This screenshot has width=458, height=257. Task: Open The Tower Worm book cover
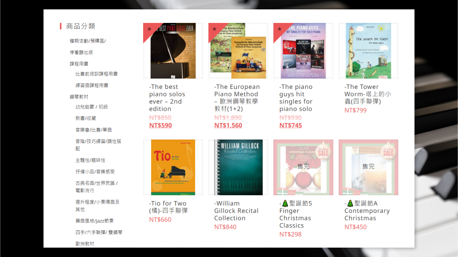[x=369, y=51]
